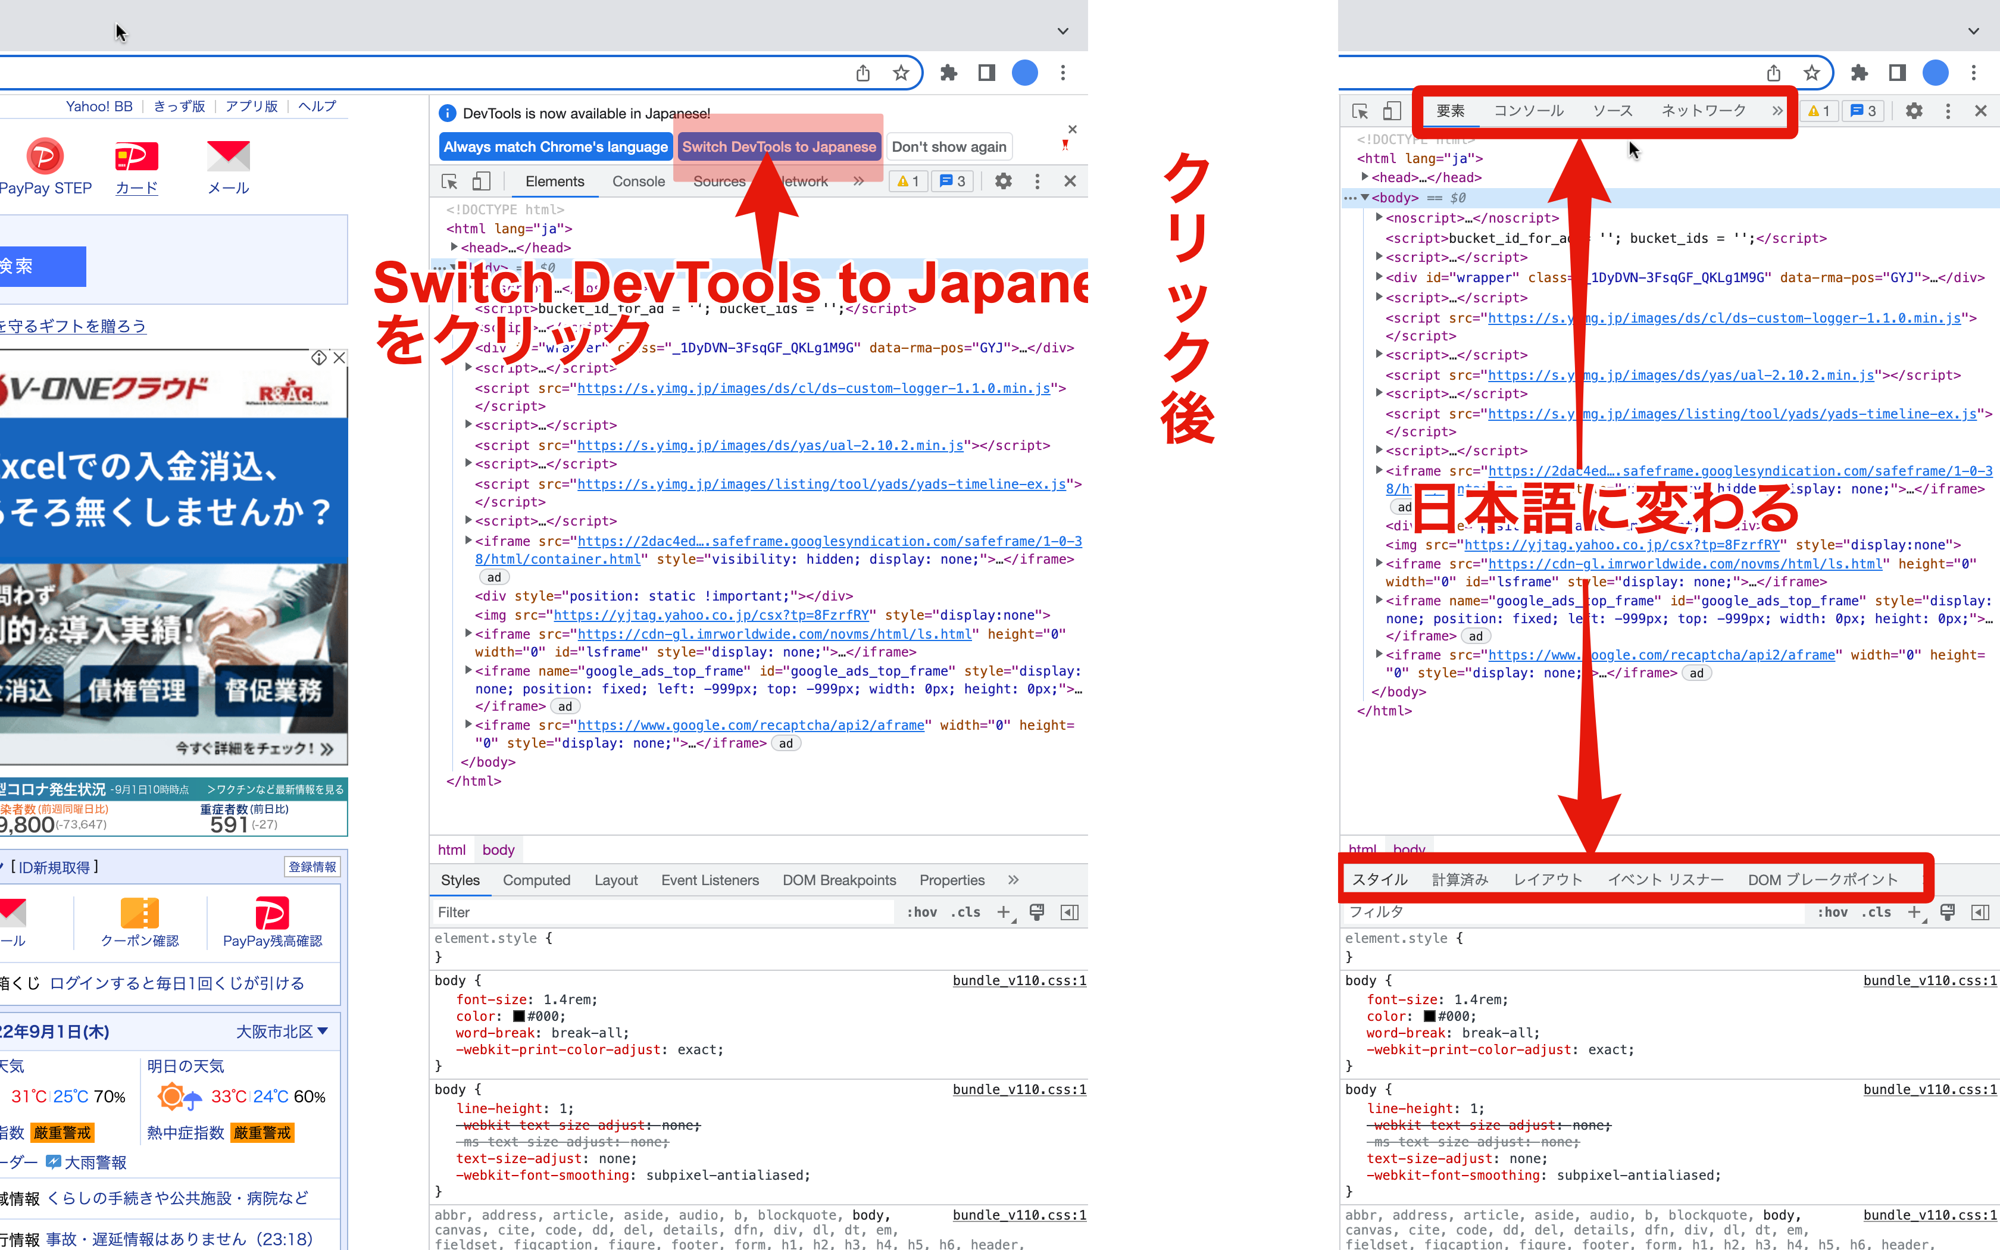Toggle the :hov element state button
The height and width of the screenshot is (1250, 2000).
(x=921, y=912)
